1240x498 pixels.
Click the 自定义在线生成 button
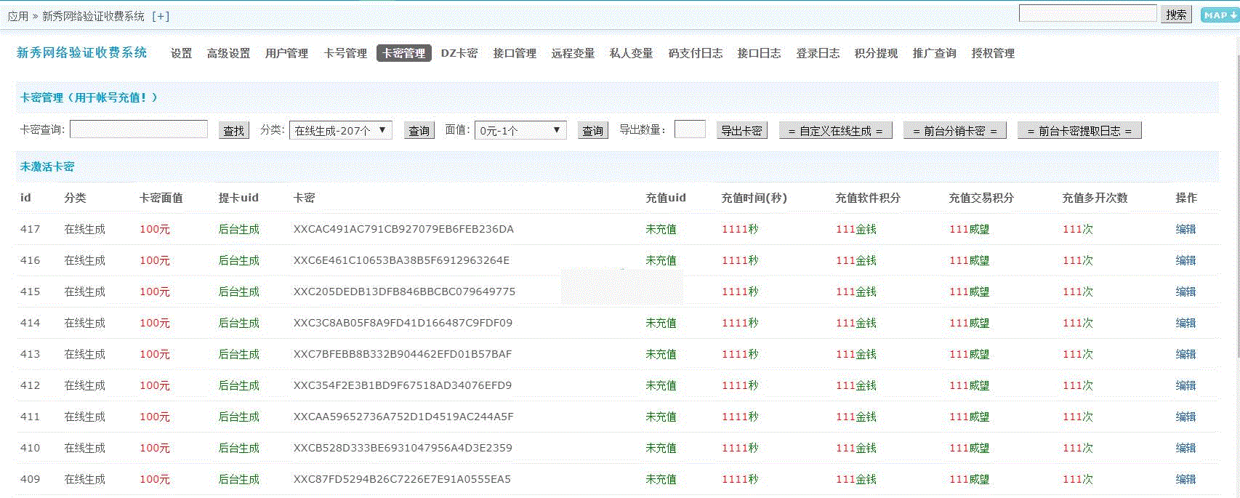835,131
